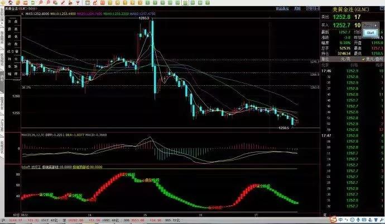Viewport: 385px width, 224px height.
Task: Click the 持仓 label in the left info box
Action: (12, 59)
